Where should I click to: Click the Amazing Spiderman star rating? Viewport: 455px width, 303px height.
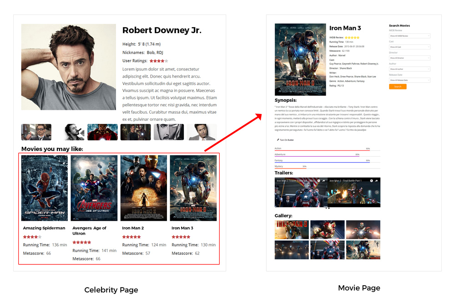coord(32,237)
